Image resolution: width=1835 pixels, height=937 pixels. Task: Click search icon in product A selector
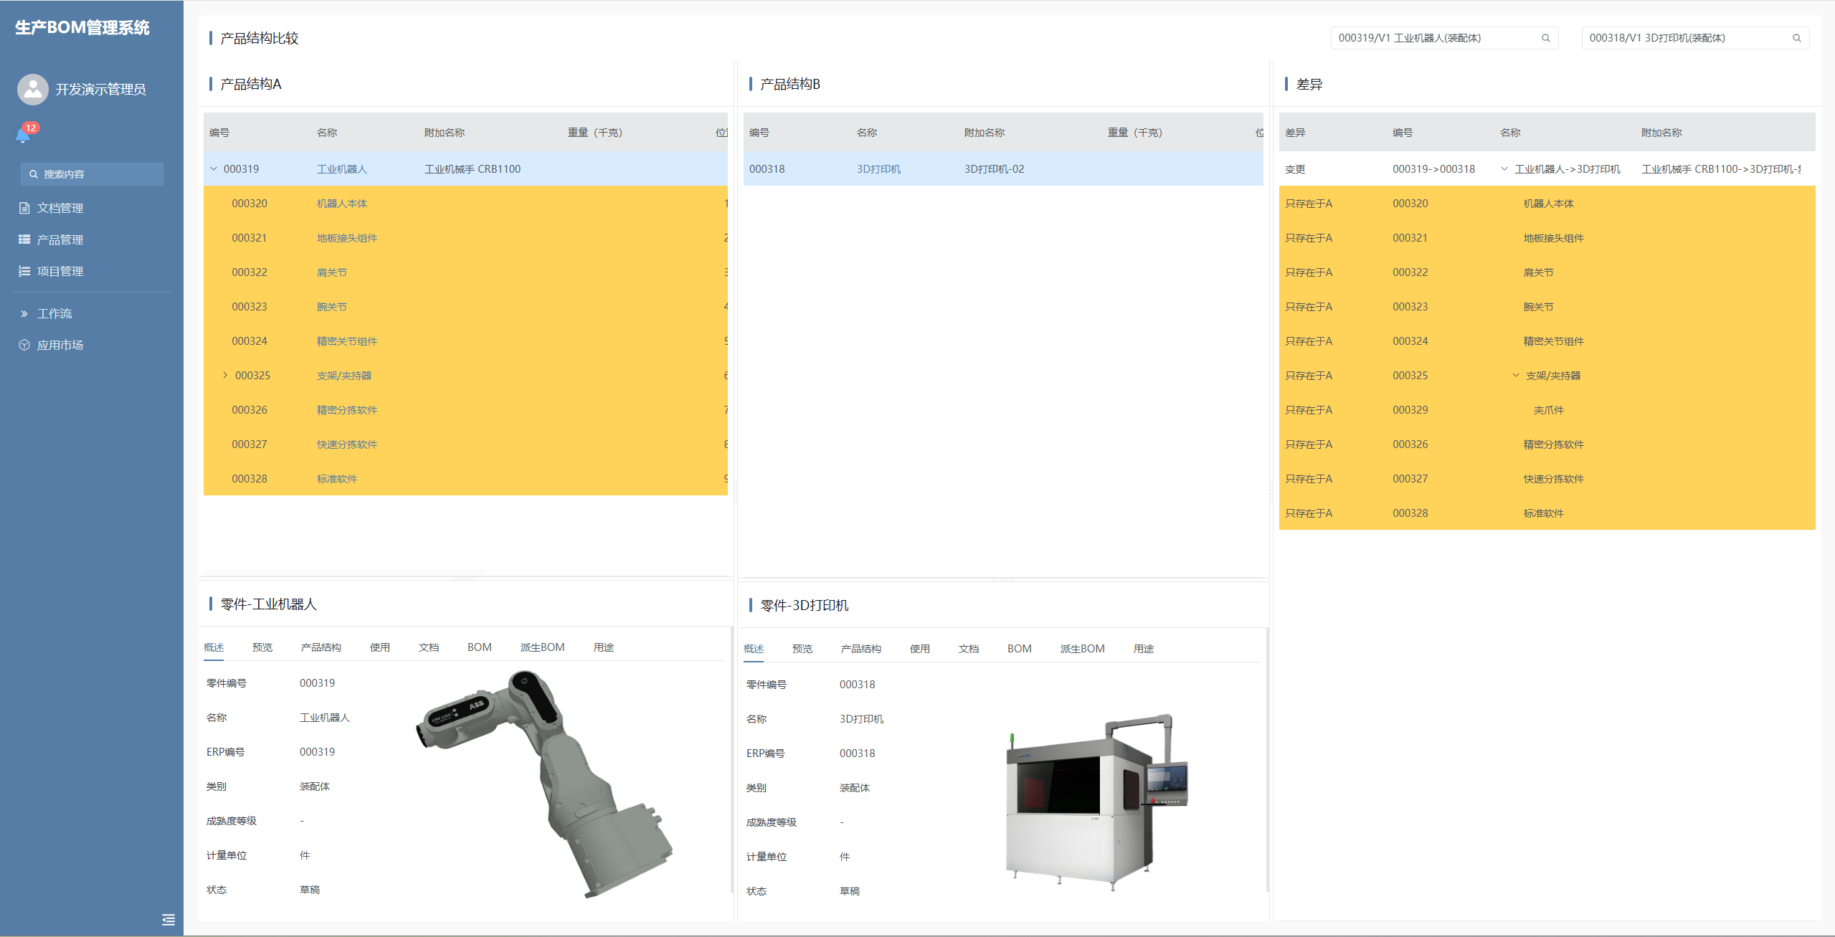1545,38
